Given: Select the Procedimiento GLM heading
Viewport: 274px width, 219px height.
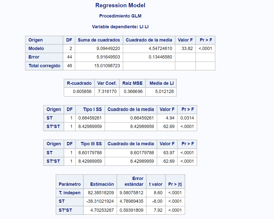Looking at the screenshot, I should (120, 16).
